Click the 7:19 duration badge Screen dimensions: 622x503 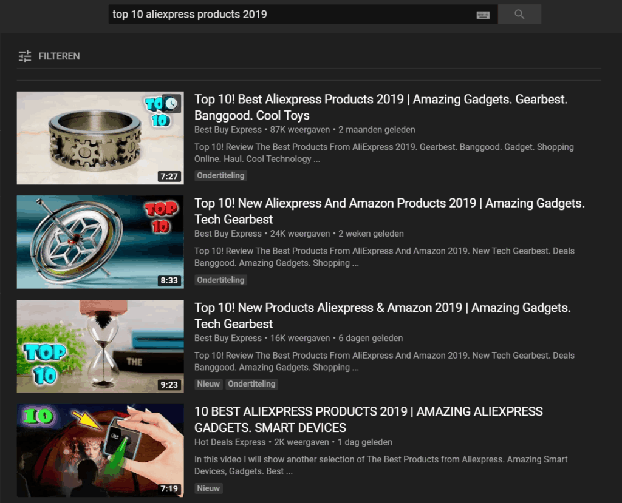(x=169, y=488)
